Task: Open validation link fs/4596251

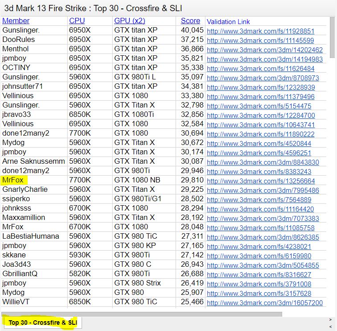Action: coord(259,153)
